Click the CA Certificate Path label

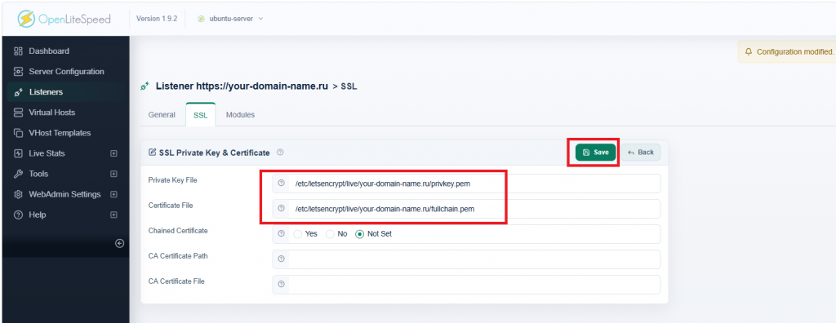click(x=178, y=256)
